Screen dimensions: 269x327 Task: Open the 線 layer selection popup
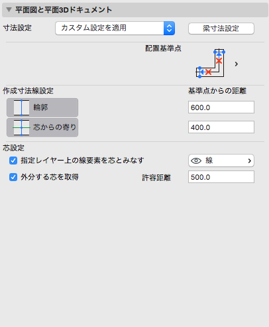[x=221, y=161]
